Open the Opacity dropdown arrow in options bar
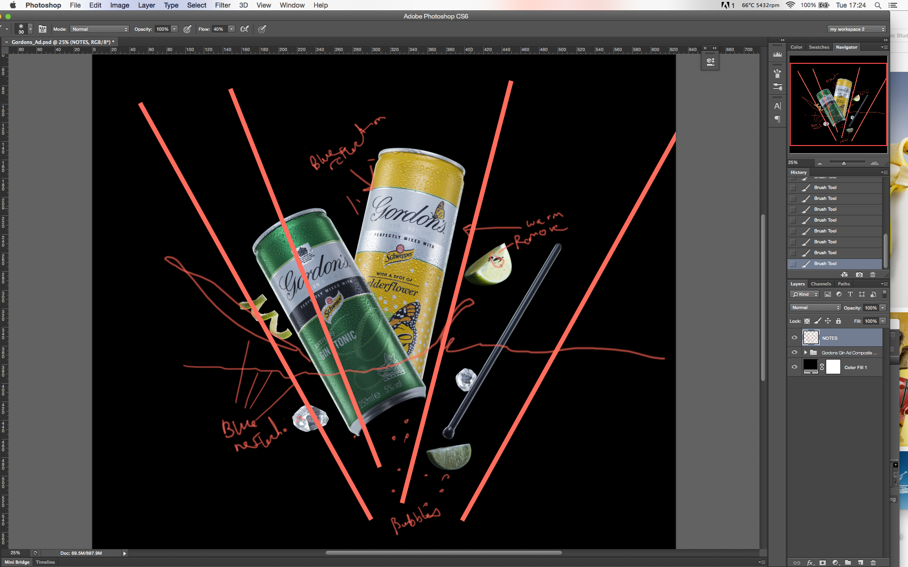 pos(175,29)
